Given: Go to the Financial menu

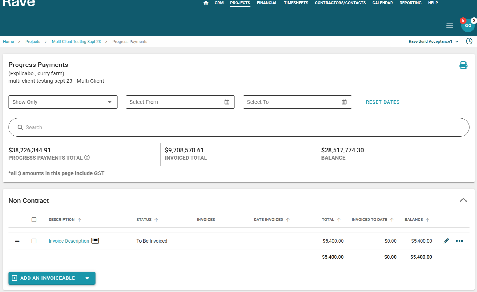Looking at the screenshot, I should [267, 3].
